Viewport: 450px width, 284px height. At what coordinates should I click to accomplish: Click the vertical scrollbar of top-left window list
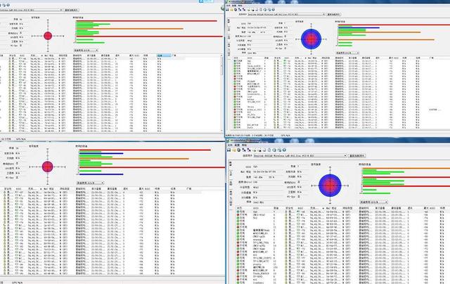click(221, 92)
